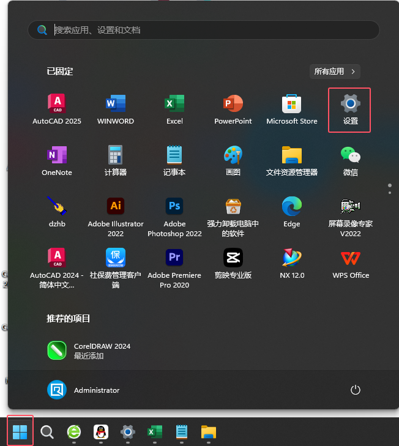Launch 画图 paint app
The width and height of the screenshot is (399, 446).
(x=233, y=161)
